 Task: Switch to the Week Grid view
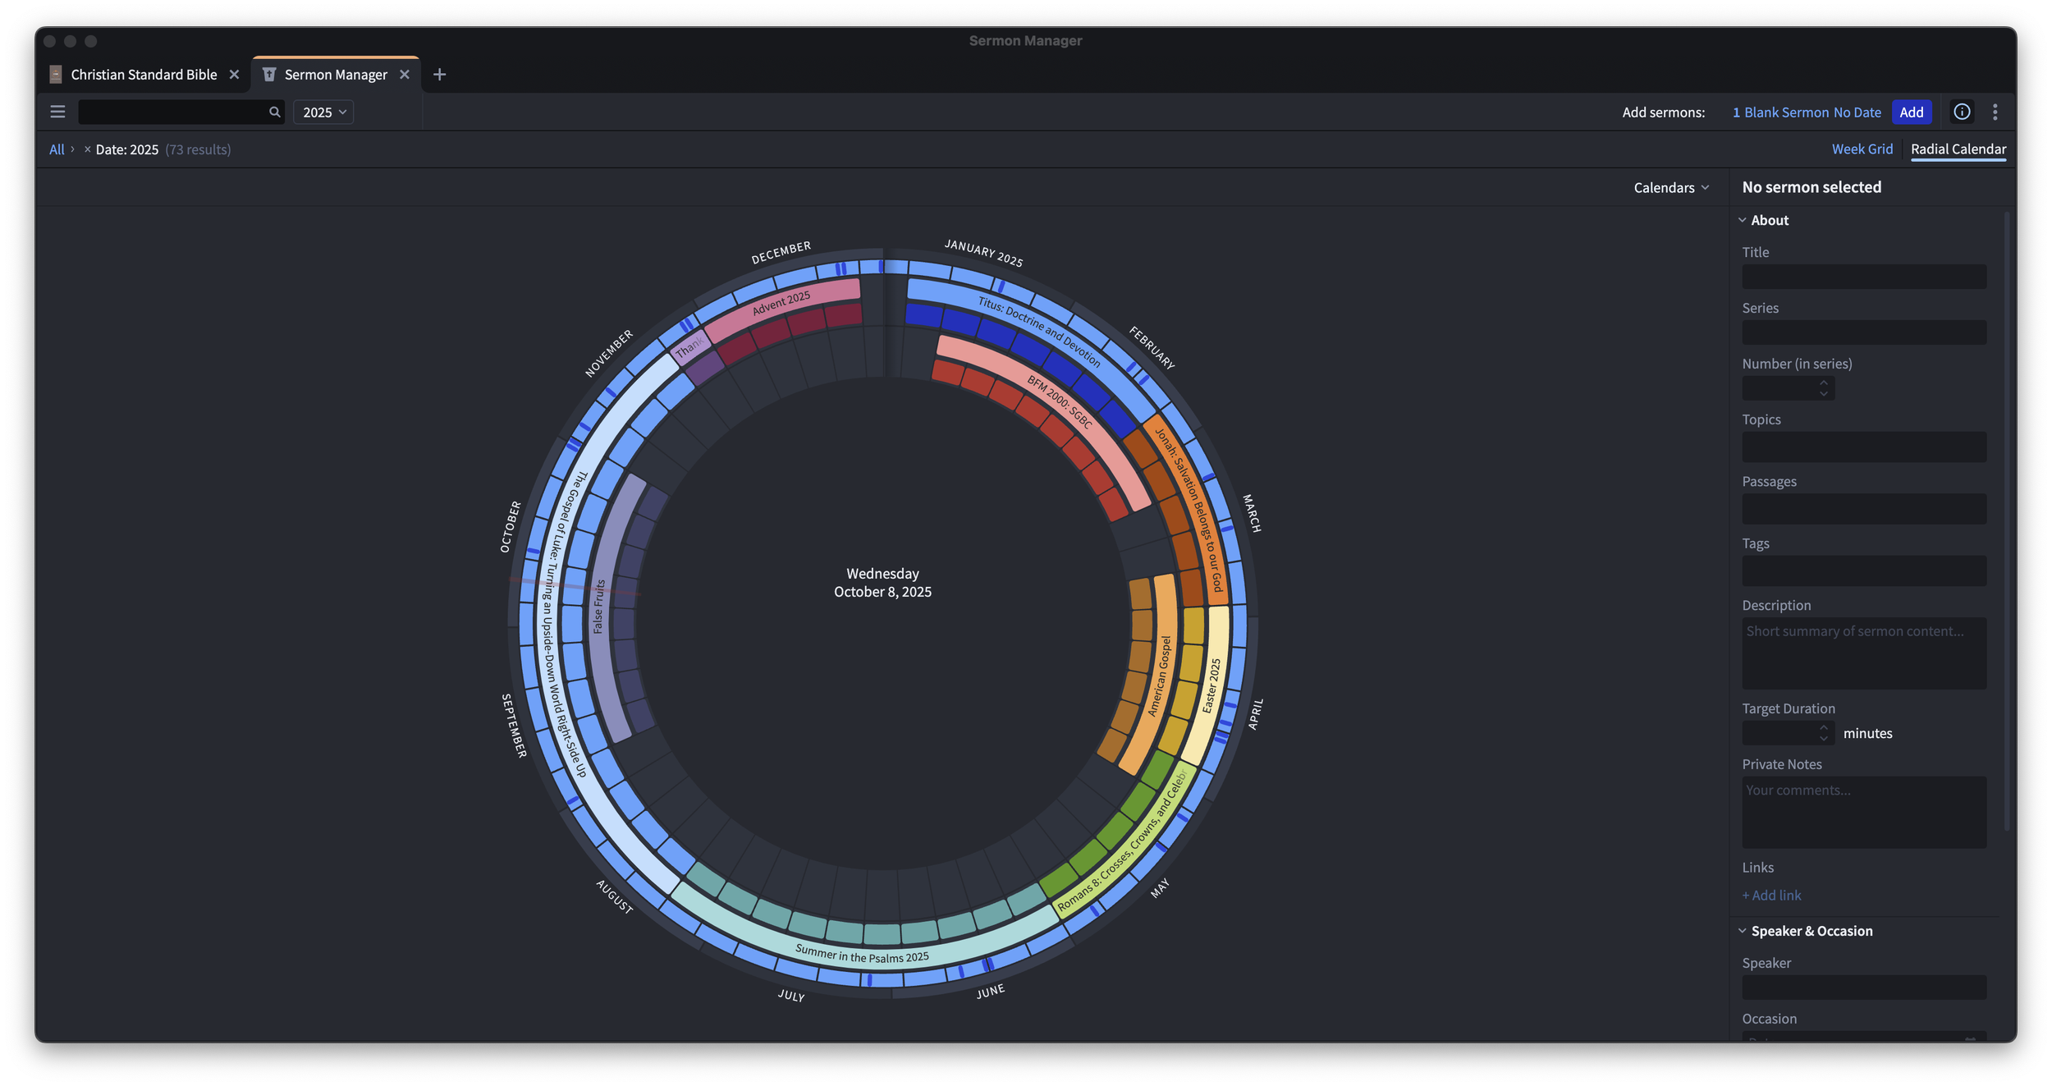(1862, 149)
